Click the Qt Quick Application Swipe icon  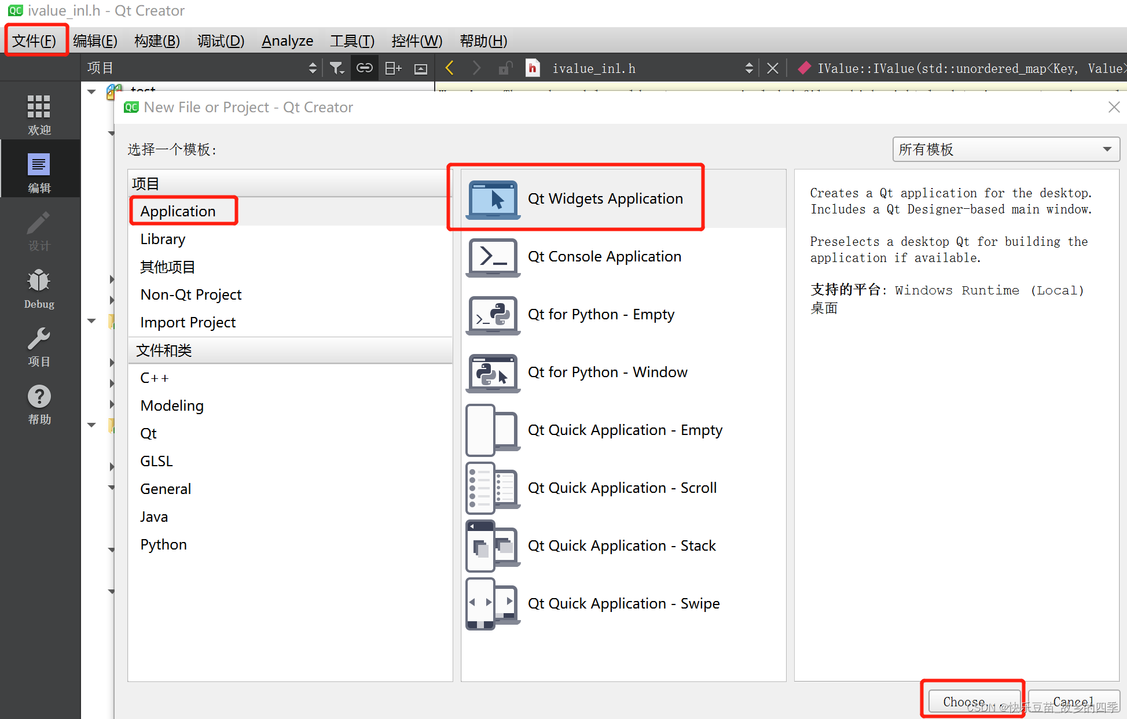[x=493, y=604]
